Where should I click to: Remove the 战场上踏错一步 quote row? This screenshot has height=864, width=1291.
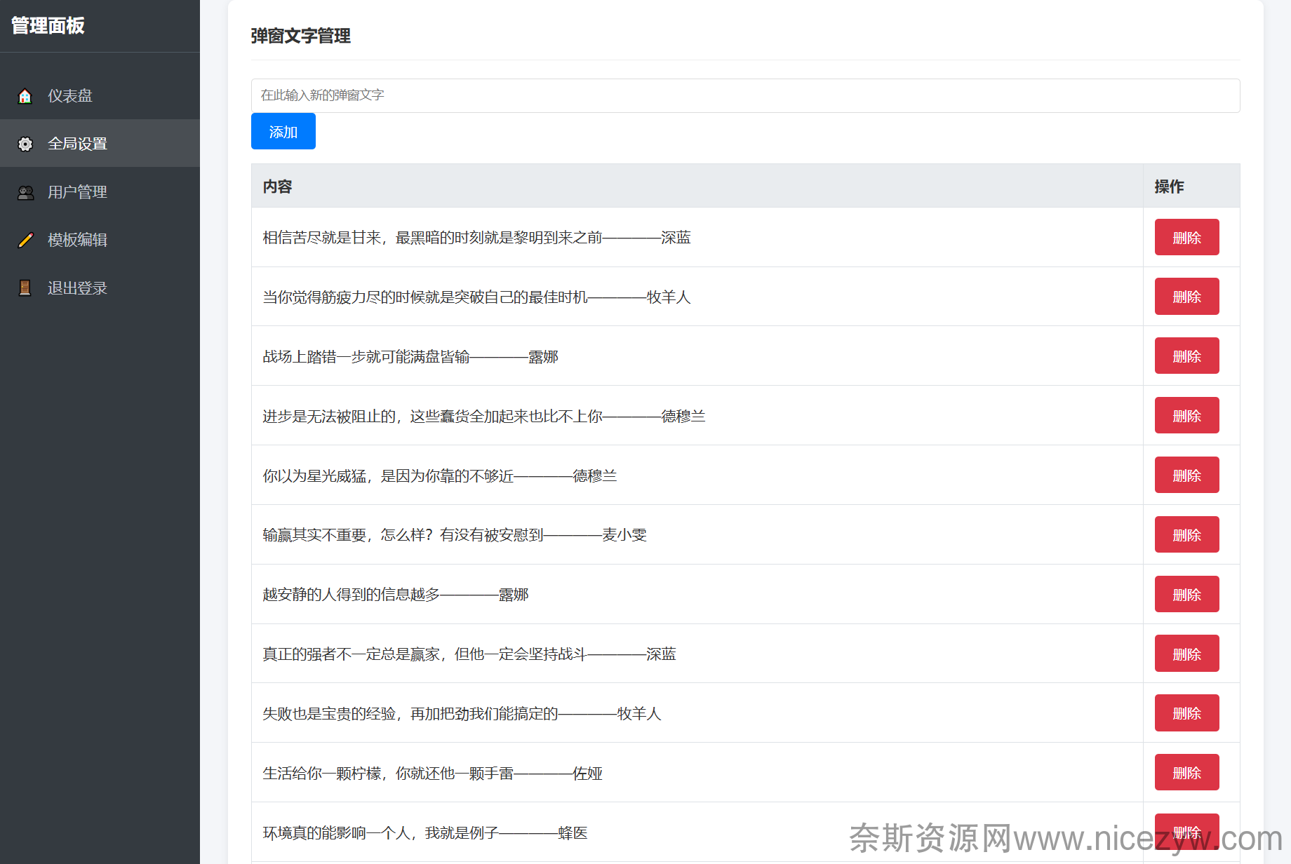(1186, 356)
